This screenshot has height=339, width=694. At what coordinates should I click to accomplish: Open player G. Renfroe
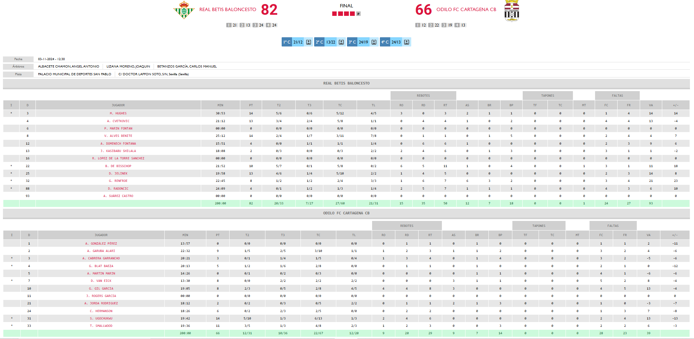tap(118, 181)
